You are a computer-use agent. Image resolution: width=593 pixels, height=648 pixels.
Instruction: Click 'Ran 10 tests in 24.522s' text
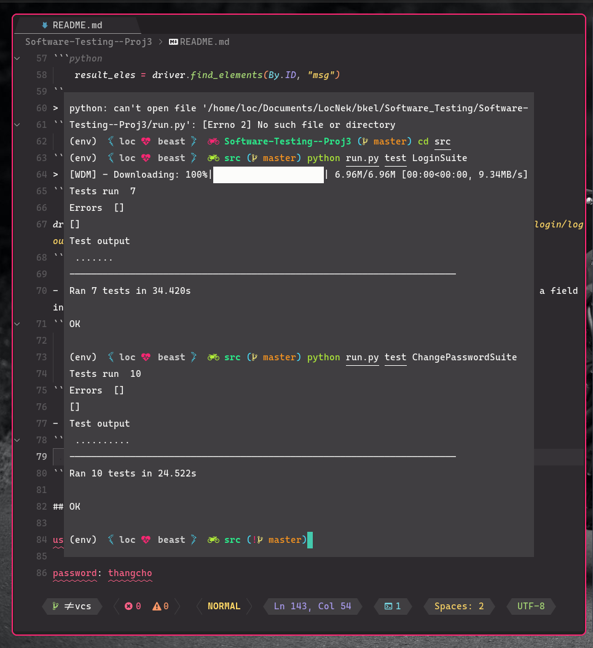[133, 473]
